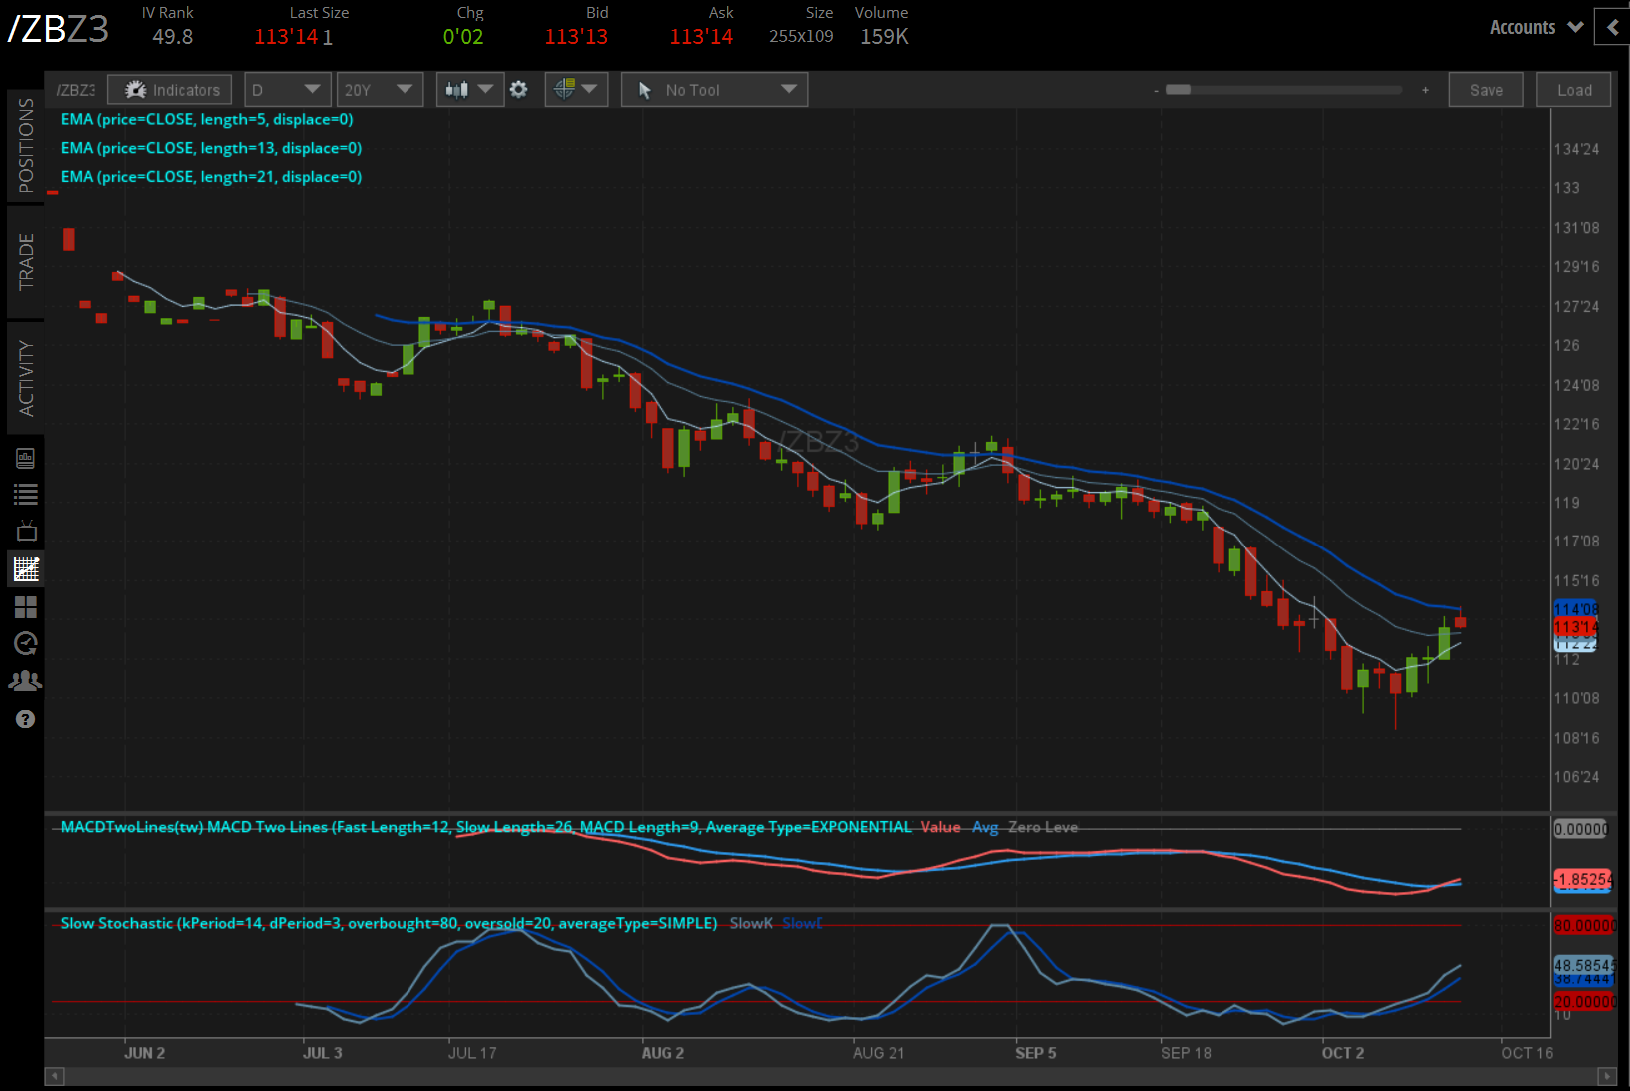Expand the 20Y range dropdown
The image size is (1630, 1091).
pyautogui.click(x=380, y=89)
